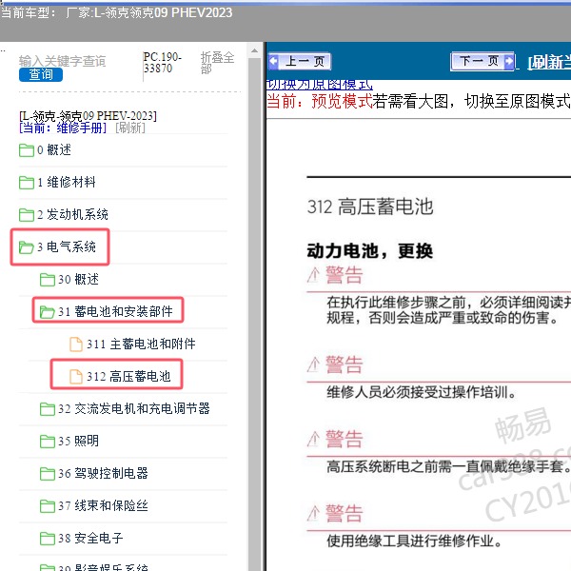Click folder icon beside 1 维修材料
The height and width of the screenshot is (571, 571).
tap(27, 183)
